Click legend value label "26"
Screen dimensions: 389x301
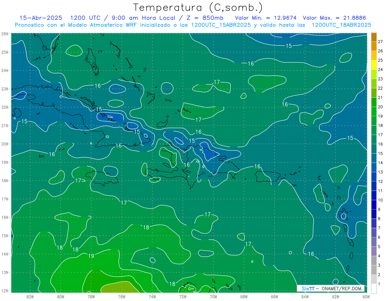381,51
